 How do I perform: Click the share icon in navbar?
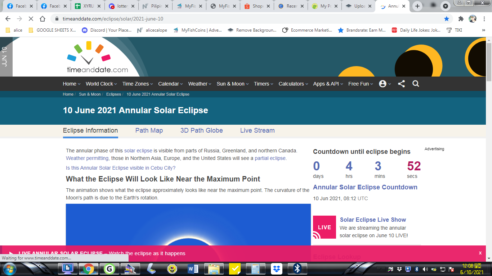pyautogui.click(x=401, y=84)
